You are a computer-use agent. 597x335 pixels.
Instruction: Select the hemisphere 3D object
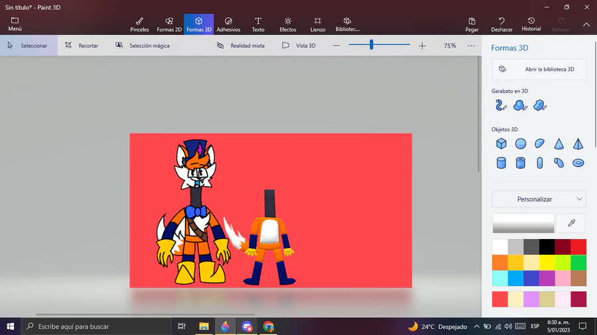tap(539, 144)
